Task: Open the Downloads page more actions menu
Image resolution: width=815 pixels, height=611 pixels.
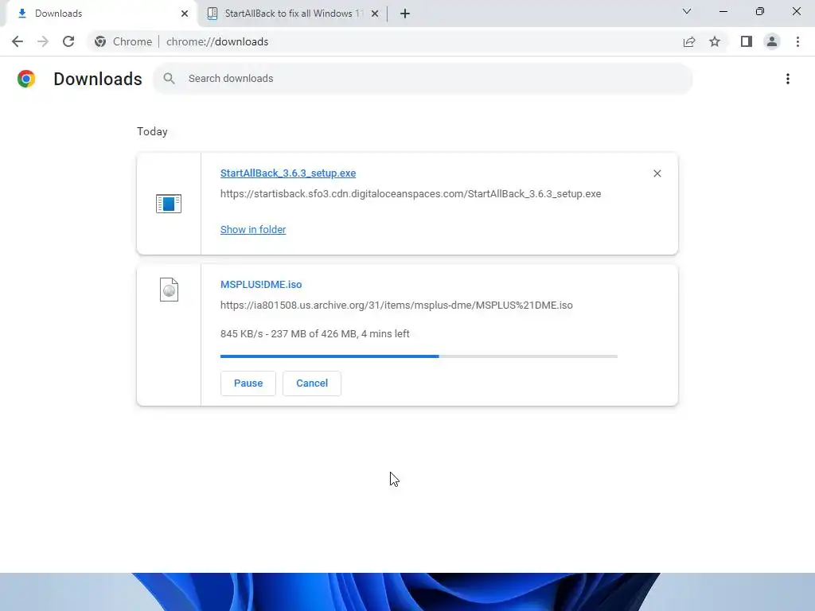Action: point(788,79)
